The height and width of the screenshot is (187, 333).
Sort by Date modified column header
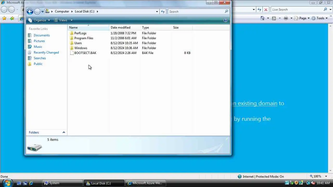[x=125, y=28]
